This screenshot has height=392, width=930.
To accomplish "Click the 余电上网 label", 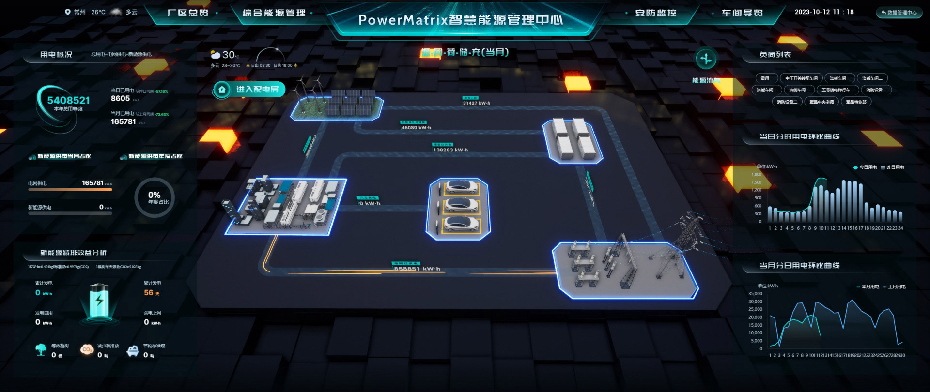I will 153,313.
